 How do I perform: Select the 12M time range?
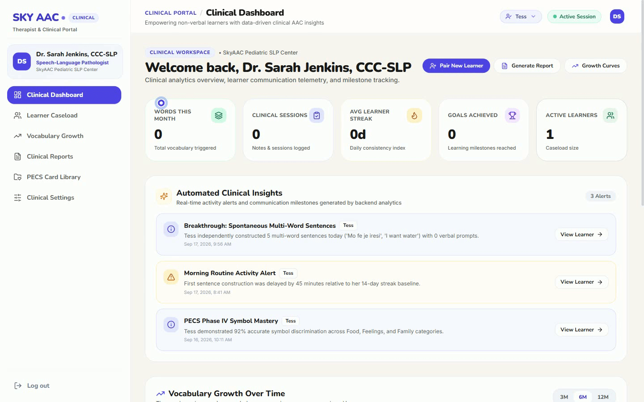[603, 397]
